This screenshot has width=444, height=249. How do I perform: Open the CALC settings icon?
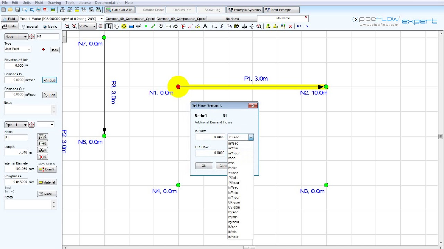(98, 10)
